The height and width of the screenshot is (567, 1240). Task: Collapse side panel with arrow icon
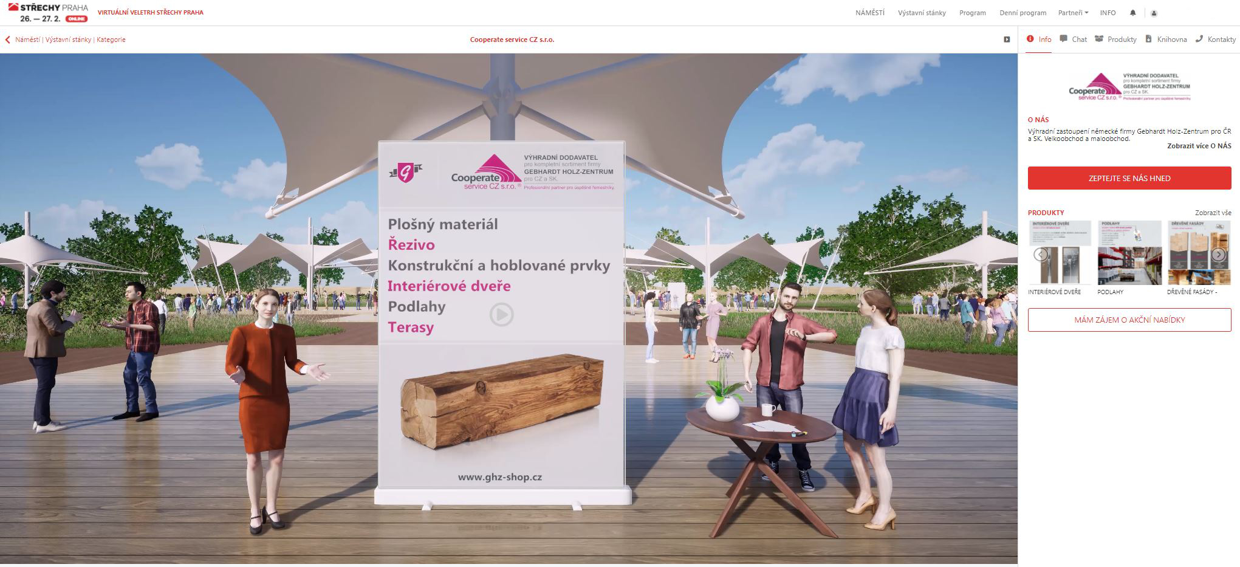click(1007, 40)
